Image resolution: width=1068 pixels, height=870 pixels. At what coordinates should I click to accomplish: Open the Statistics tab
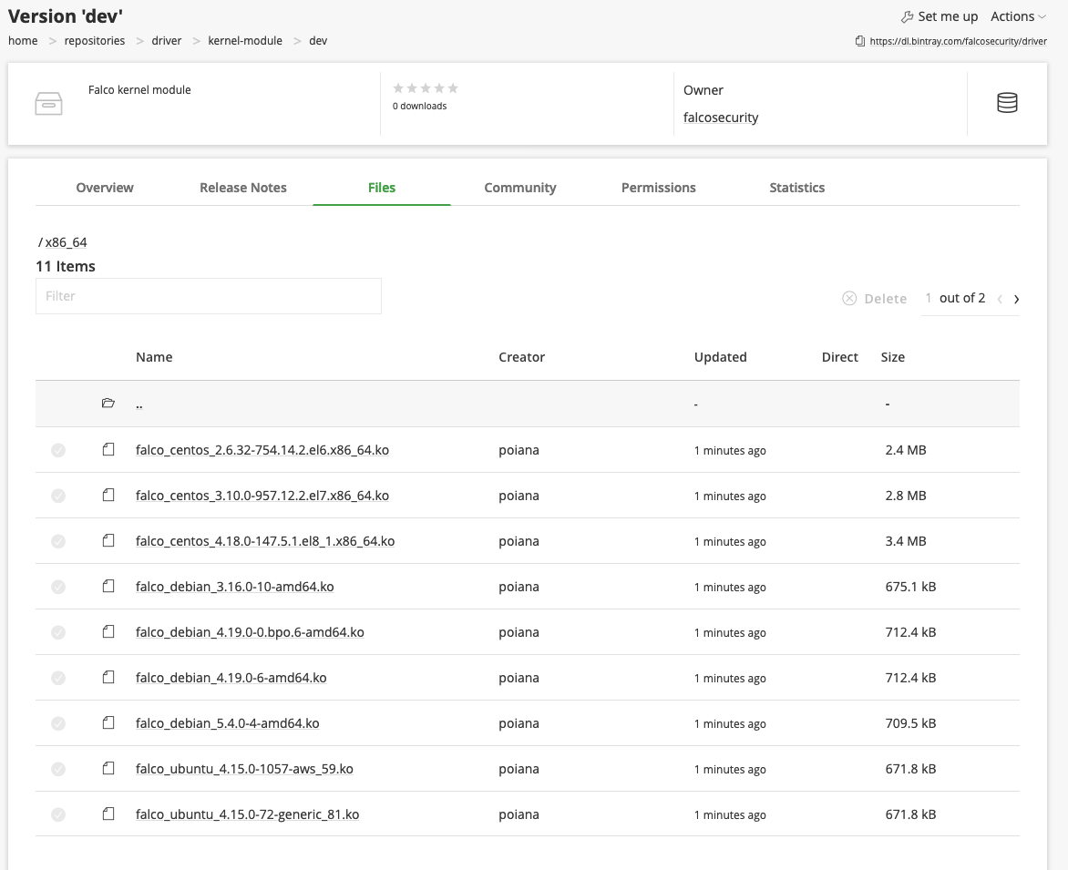(x=796, y=188)
